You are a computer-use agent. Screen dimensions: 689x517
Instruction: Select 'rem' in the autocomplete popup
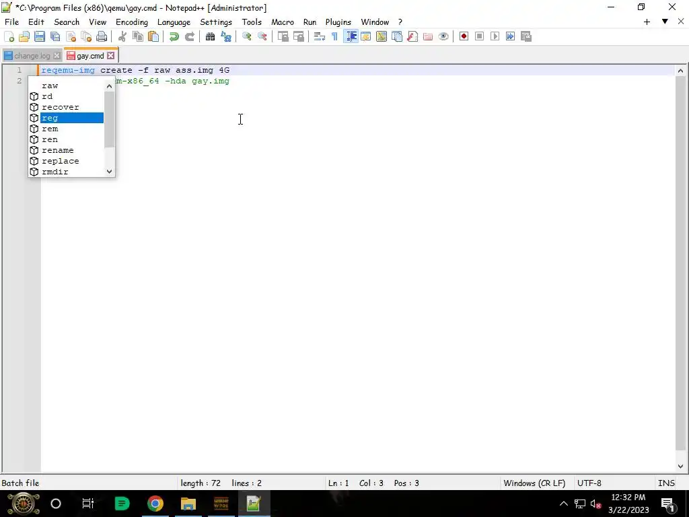coord(67,129)
